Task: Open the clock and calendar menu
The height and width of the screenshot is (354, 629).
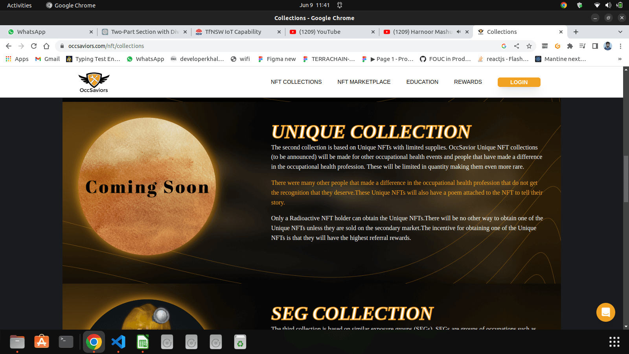Action: pos(314,5)
